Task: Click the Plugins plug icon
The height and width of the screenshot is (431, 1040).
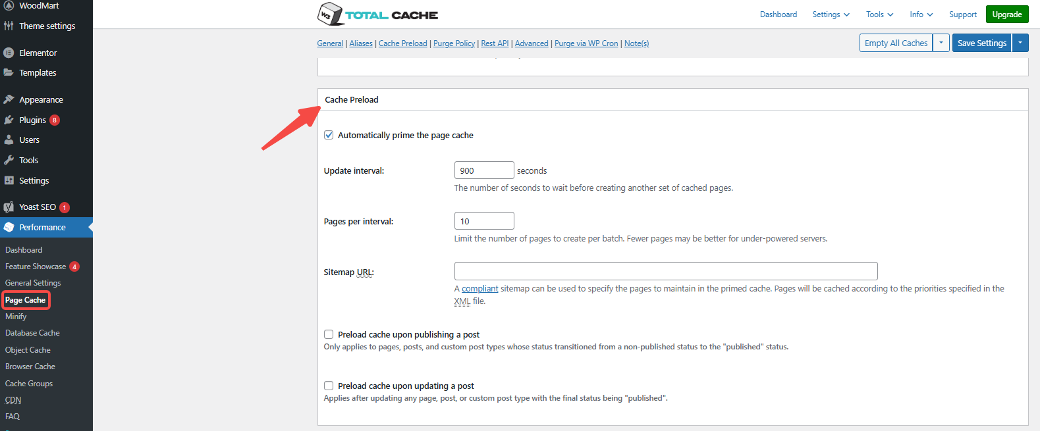Action: coord(9,120)
